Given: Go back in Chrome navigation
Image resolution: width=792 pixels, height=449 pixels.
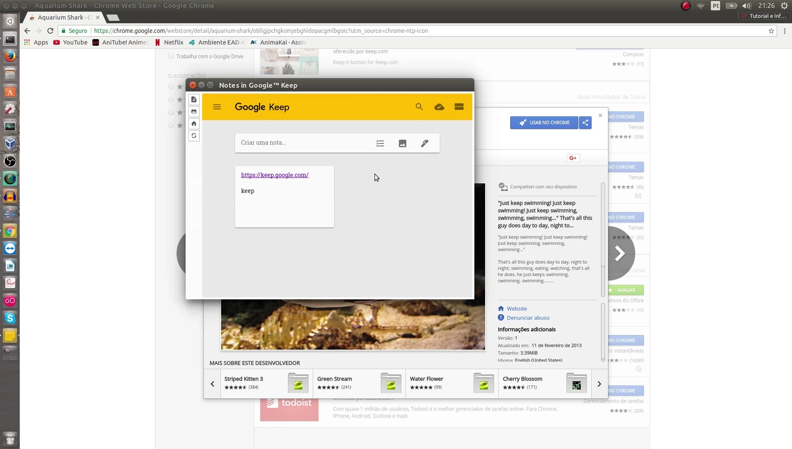Looking at the screenshot, I should click(27, 31).
